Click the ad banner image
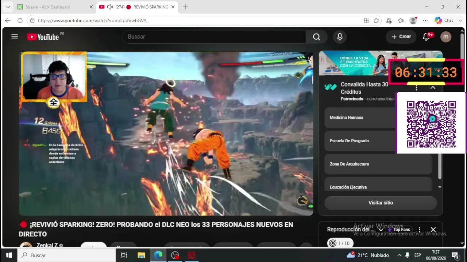467x262 pixels. tap(354, 63)
